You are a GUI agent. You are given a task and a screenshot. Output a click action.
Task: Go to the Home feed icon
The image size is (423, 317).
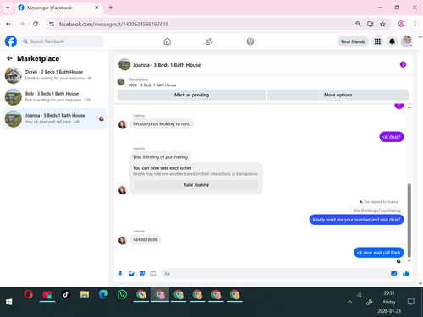(168, 41)
